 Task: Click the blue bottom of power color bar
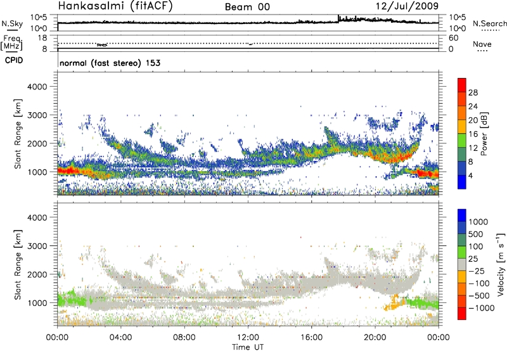point(462,182)
